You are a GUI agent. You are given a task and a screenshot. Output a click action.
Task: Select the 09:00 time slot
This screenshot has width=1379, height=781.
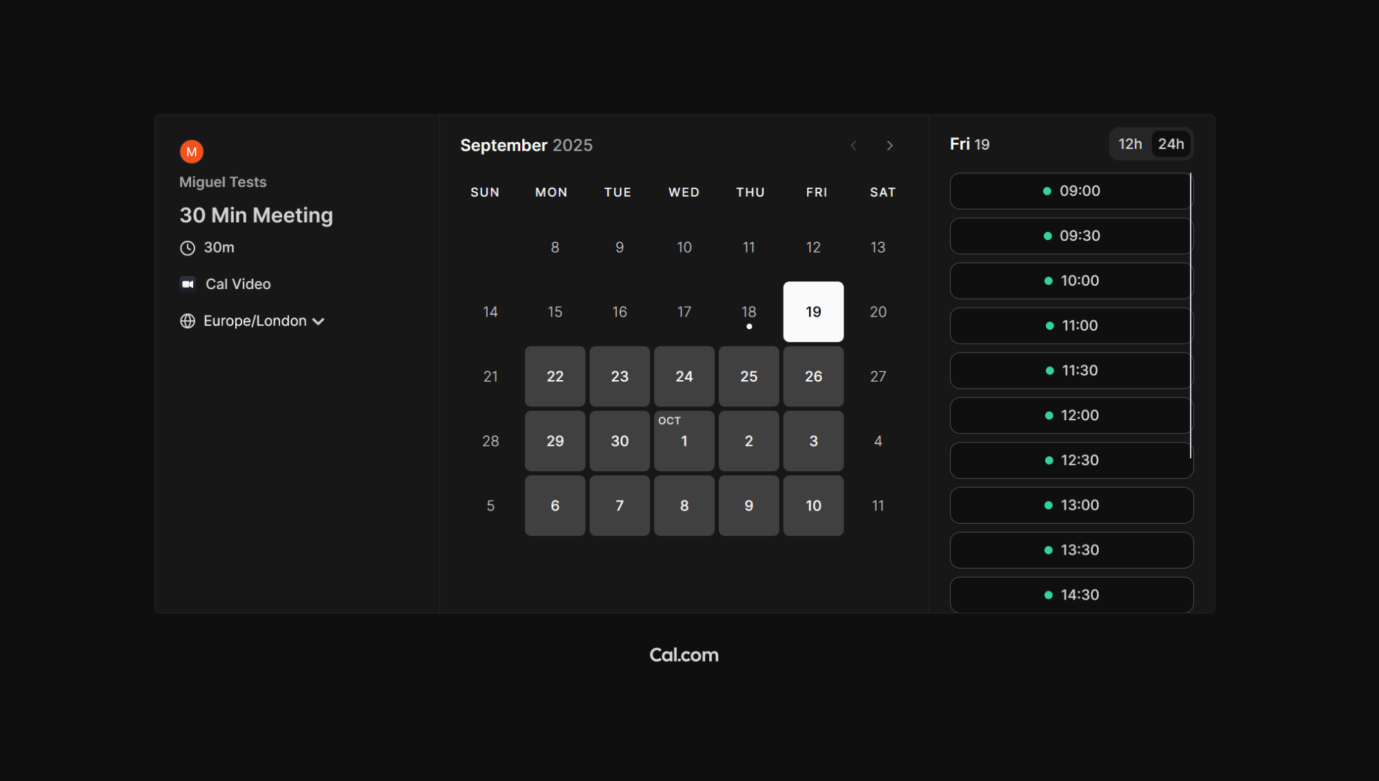click(x=1071, y=191)
